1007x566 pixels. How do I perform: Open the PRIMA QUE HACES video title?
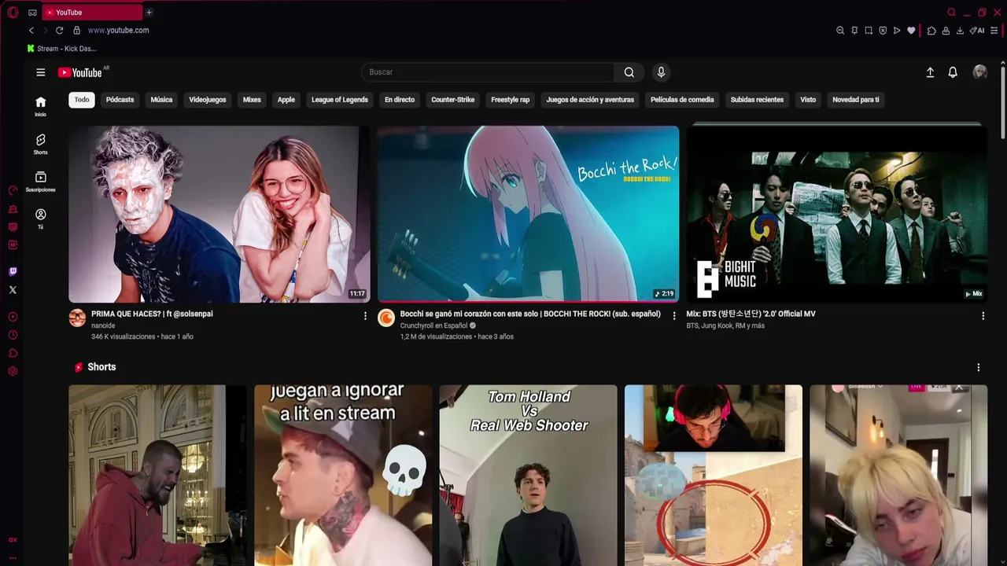coord(152,314)
